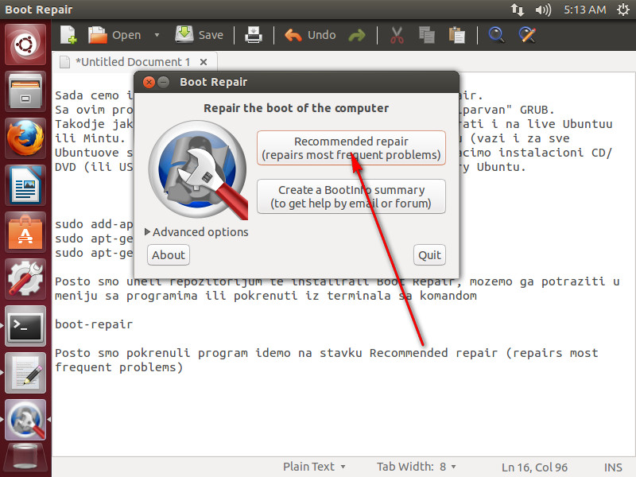Launch Firefox from the launcher
Image resolution: width=636 pixels, height=477 pixels.
click(x=25, y=138)
